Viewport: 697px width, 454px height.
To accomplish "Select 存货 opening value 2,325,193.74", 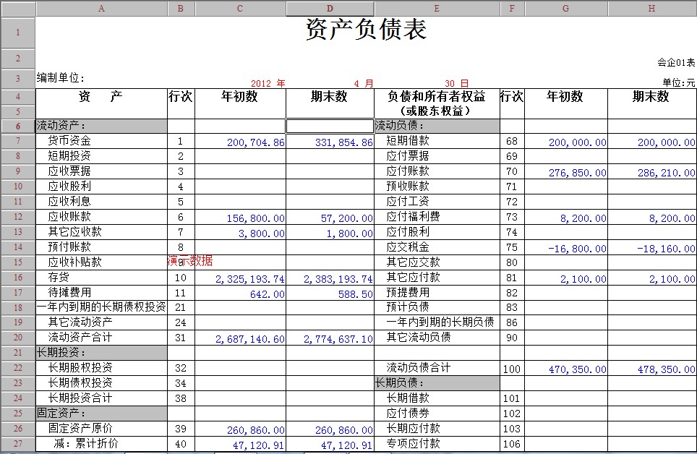I will (x=250, y=279).
